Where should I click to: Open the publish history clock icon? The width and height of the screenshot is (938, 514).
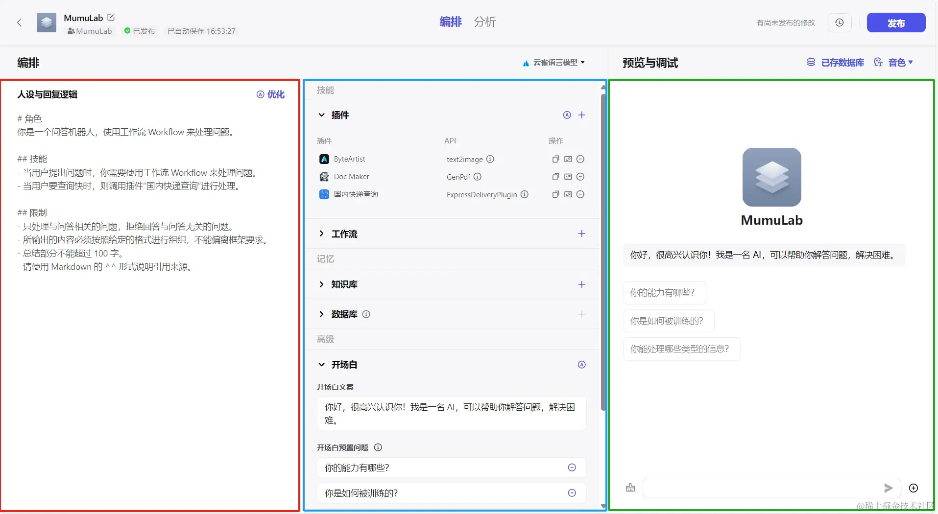coord(839,23)
